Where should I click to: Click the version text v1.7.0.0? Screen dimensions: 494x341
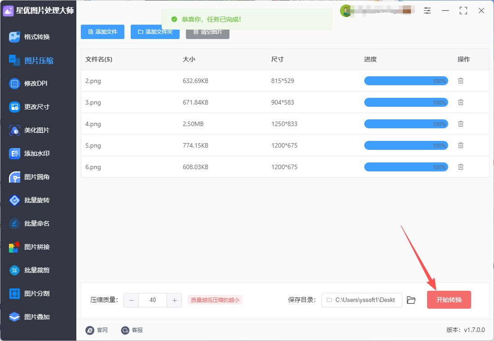(x=475, y=330)
